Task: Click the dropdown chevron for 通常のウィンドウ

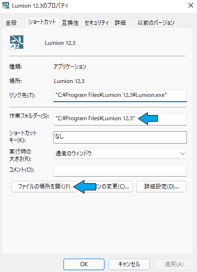Action: click(x=182, y=154)
